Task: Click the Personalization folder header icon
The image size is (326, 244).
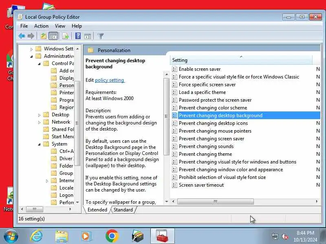Action: pos(90,50)
